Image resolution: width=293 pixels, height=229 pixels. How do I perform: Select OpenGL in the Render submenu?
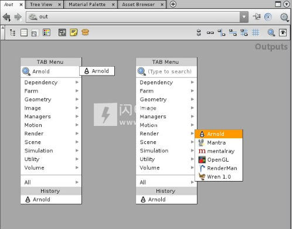(219, 160)
